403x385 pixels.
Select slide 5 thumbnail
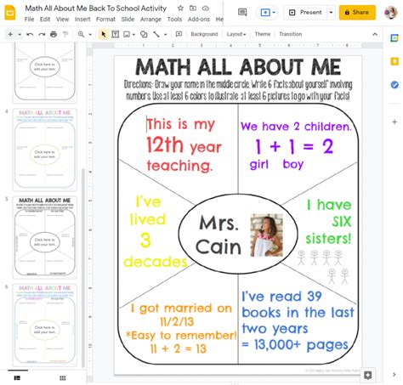pos(45,237)
